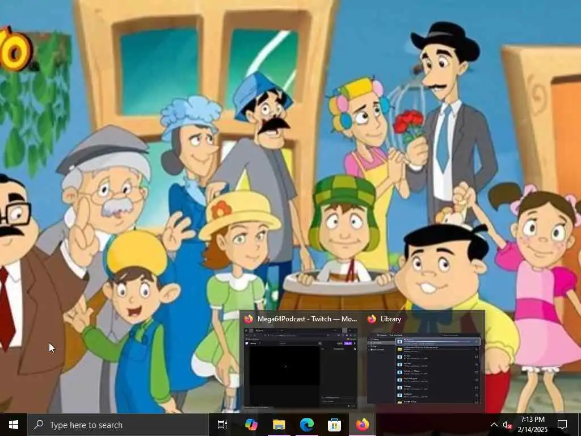
Task: Click the "Type here to search" box
Action: click(x=118, y=425)
